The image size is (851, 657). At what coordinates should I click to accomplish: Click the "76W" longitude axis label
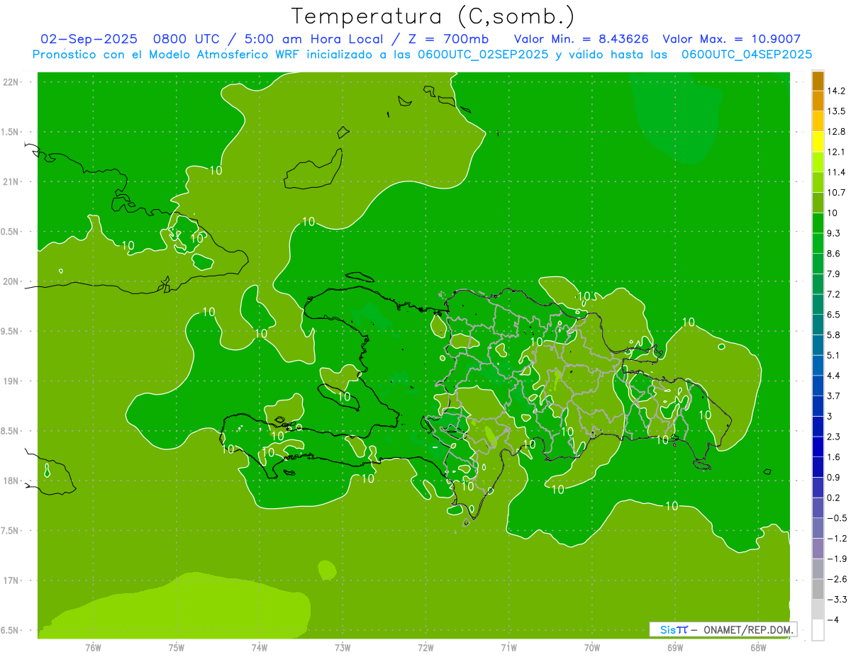coord(93,648)
